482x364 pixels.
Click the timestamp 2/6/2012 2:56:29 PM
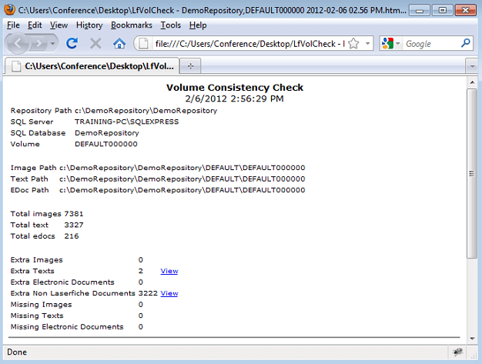[x=234, y=99]
